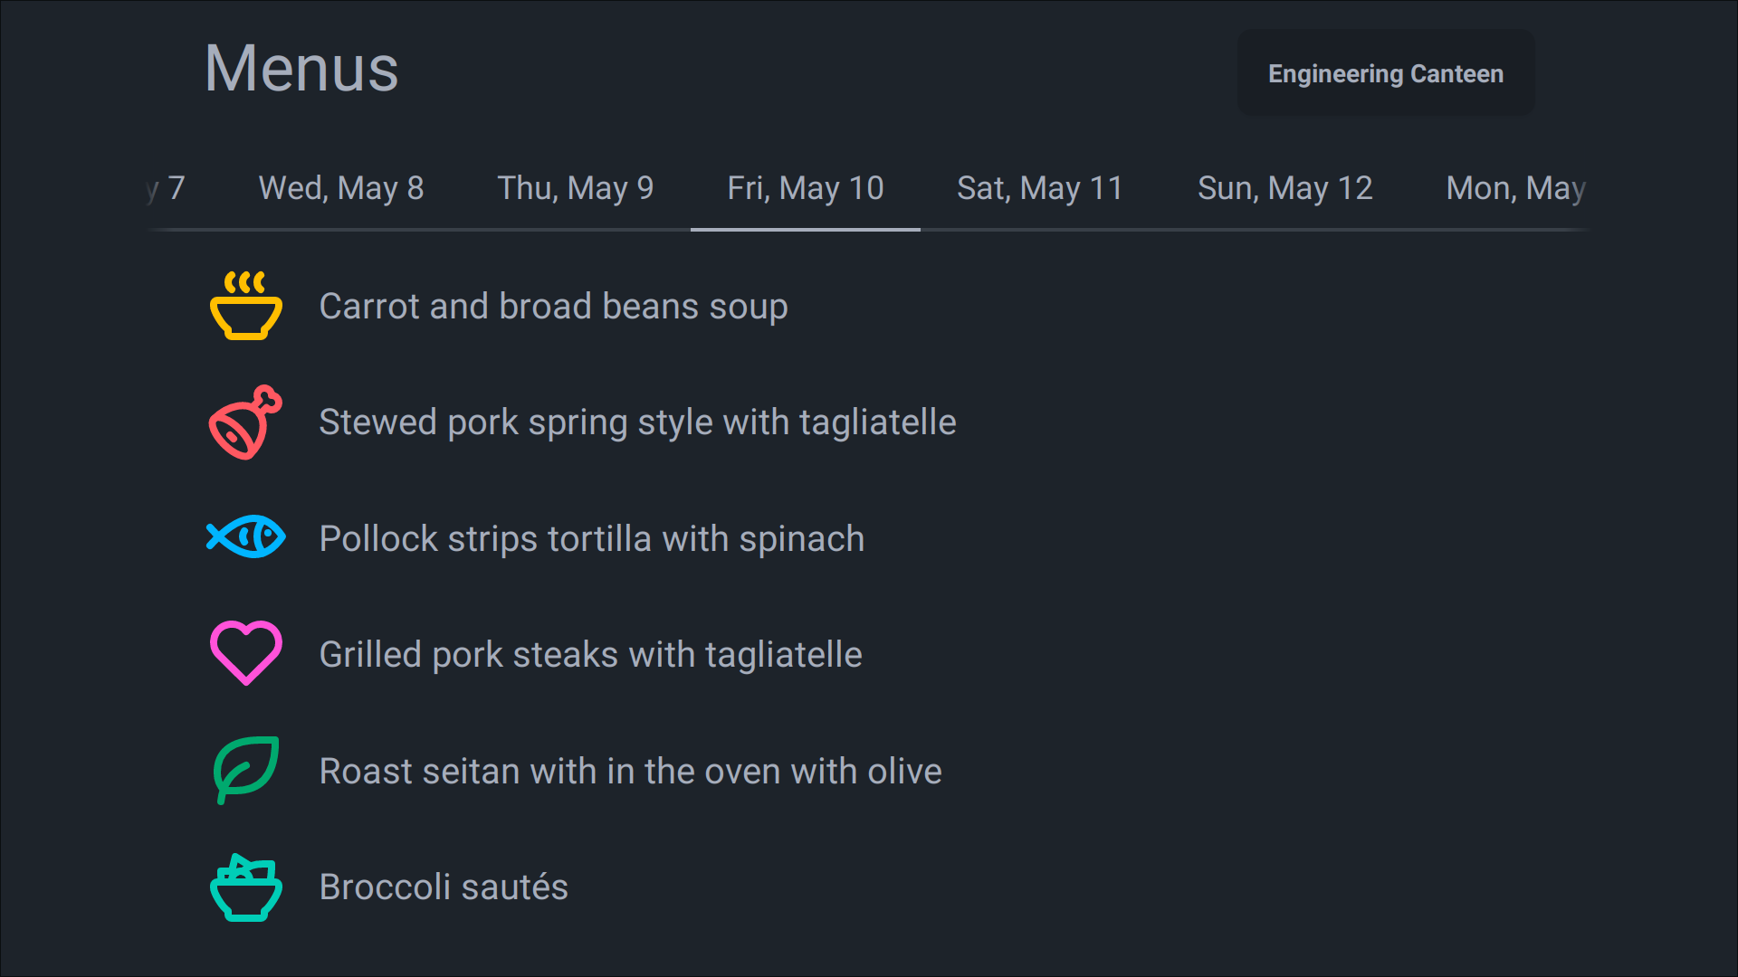Switch to the Wed, May 8 tab
Image resolution: width=1738 pixels, height=977 pixels.
[x=341, y=188]
